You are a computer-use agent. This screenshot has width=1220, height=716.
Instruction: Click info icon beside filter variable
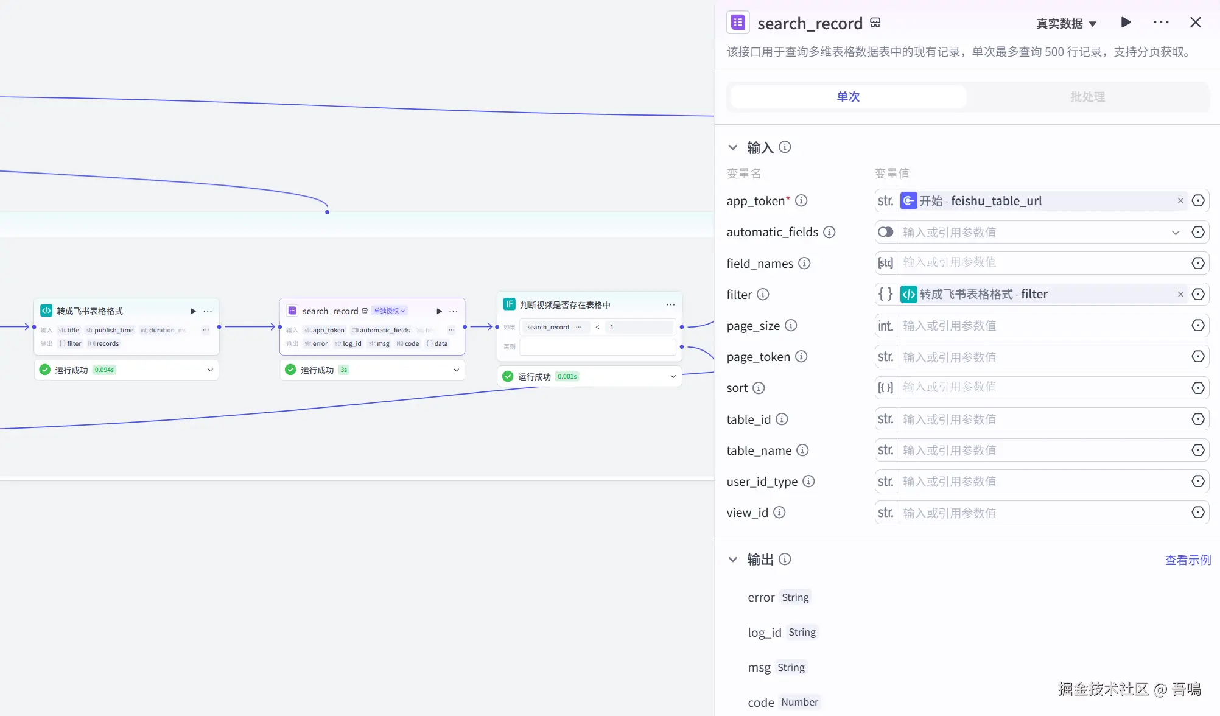click(763, 295)
